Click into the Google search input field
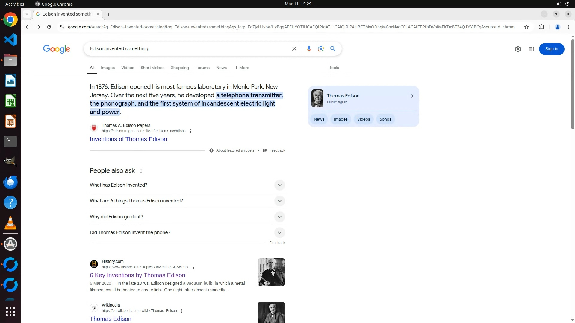The height and width of the screenshot is (323, 575). 186,49
